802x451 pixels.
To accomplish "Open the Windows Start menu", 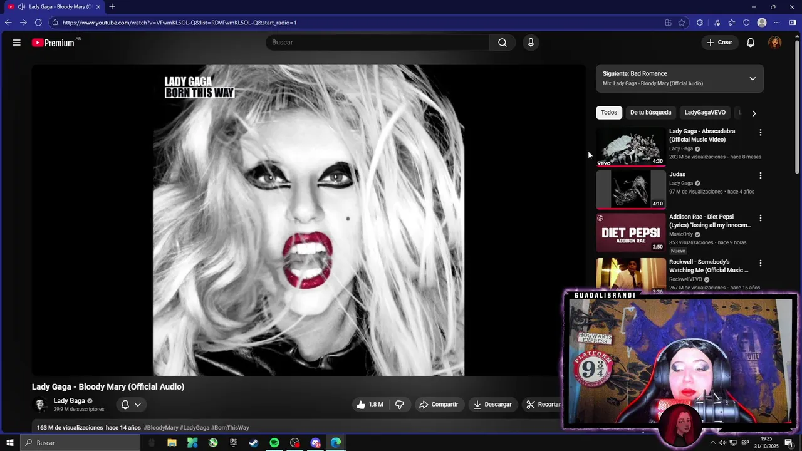I will coord(9,443).
